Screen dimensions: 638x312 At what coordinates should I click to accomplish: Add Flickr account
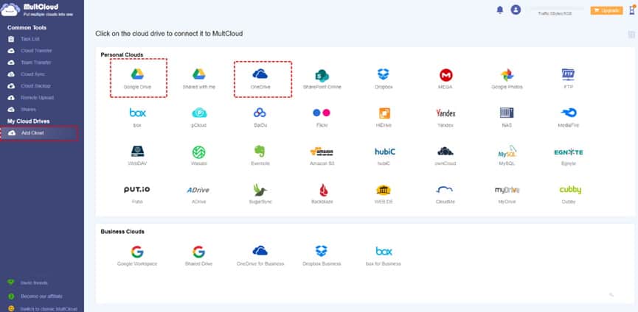322,117
